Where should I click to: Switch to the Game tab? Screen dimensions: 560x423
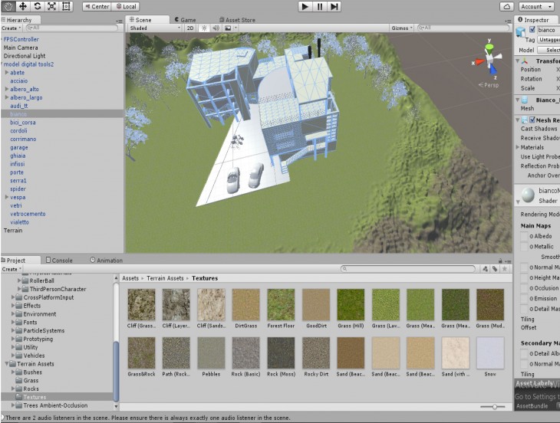186,20
